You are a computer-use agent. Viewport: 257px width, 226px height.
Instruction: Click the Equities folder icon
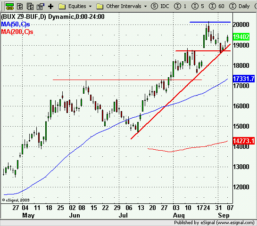62,7
